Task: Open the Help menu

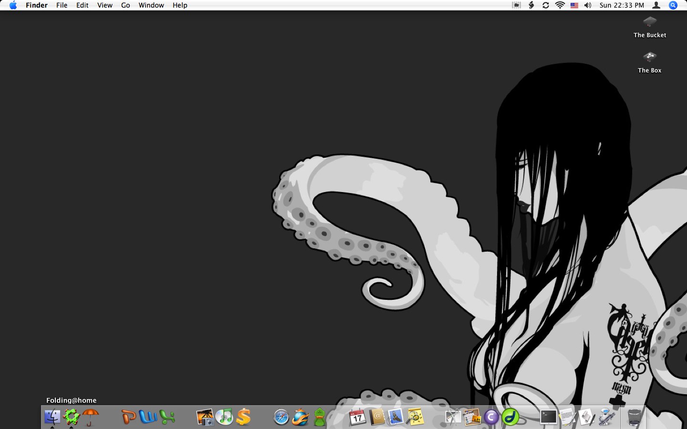Action: [x=180, y=5]
